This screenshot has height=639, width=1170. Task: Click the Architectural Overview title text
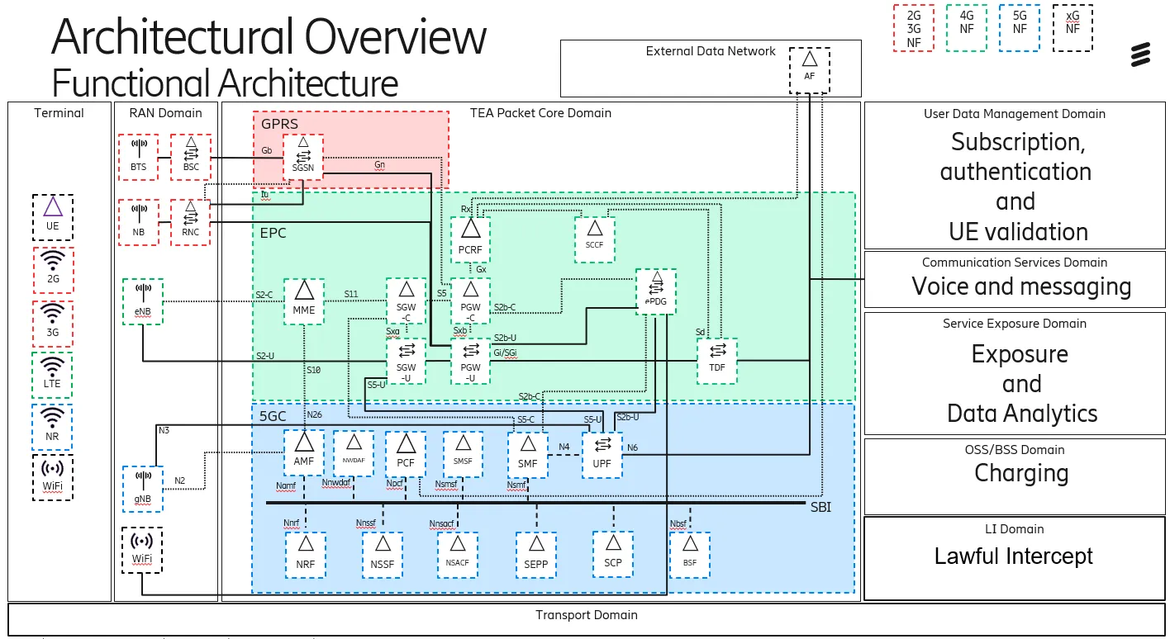coord(269,37)
